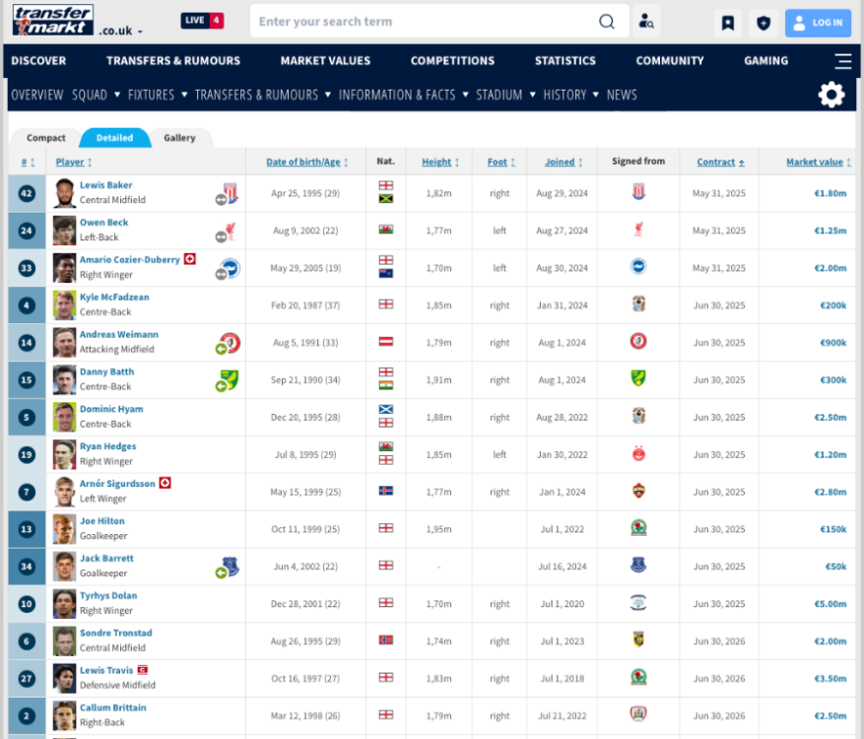Click the LOG IN button

click(818, 23)
